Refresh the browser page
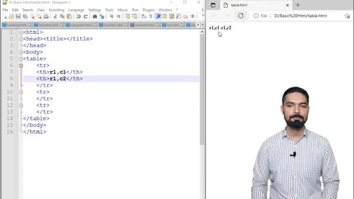This screenshot has width=354, height=199. click(x=241, y=15)
